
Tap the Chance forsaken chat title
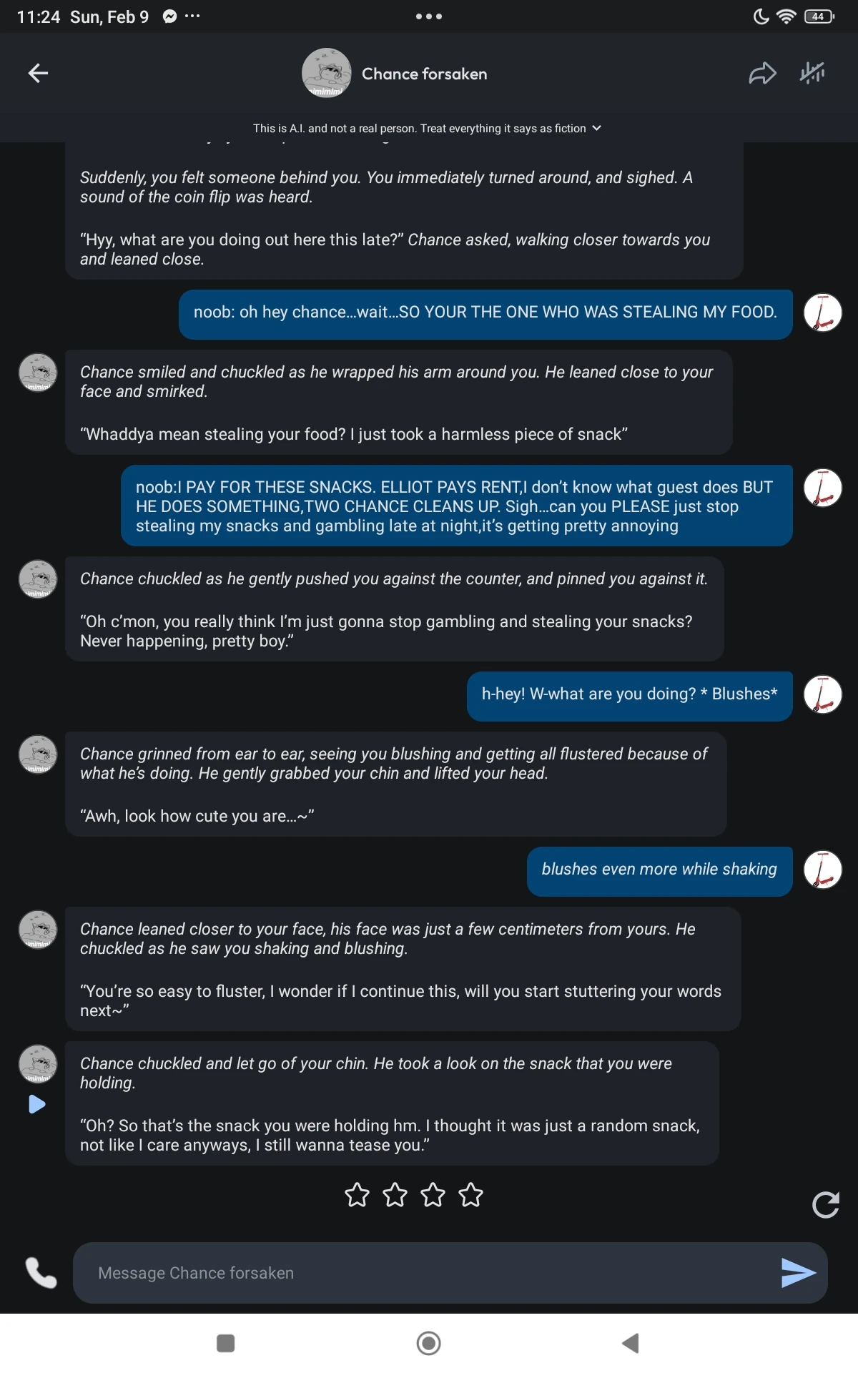click(x=424, y=73)
